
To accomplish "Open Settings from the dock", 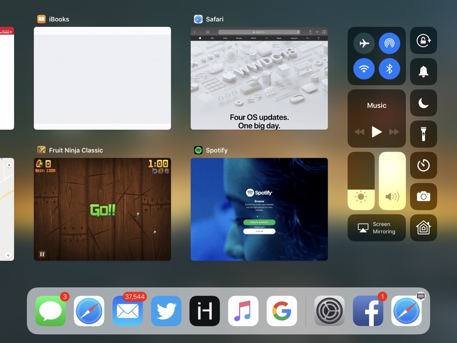I will point(330,311).
